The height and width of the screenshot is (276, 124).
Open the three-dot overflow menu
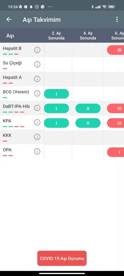(x=117, y=19)
